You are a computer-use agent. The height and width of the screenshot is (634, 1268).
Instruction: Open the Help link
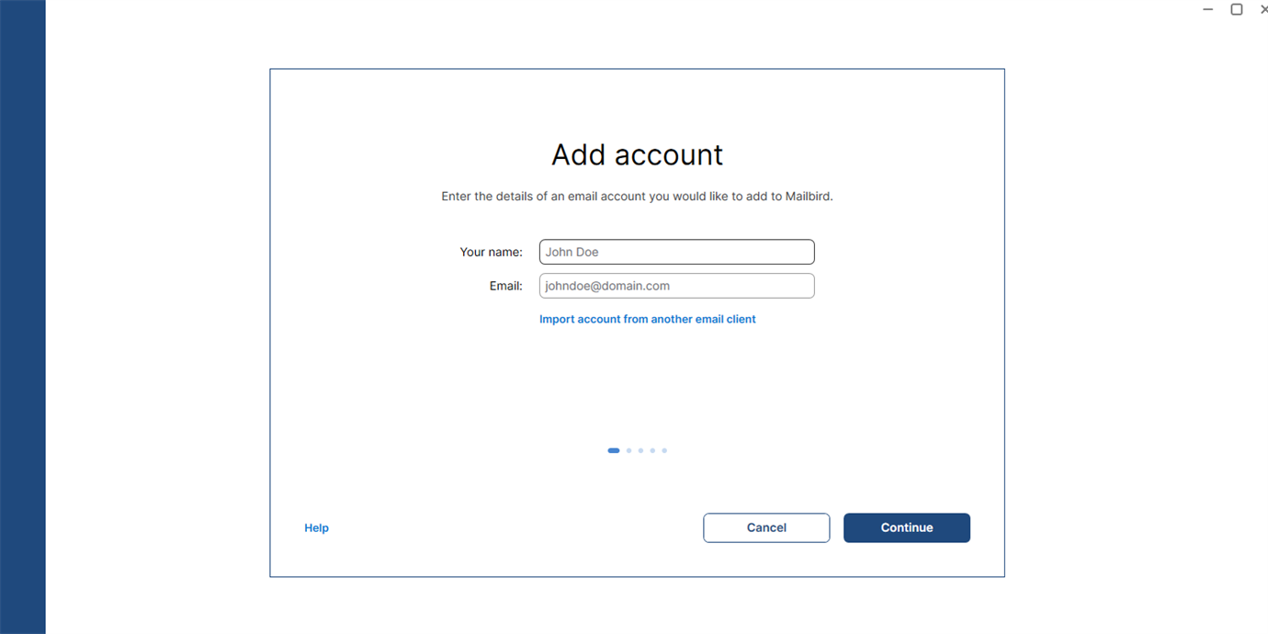316,528
